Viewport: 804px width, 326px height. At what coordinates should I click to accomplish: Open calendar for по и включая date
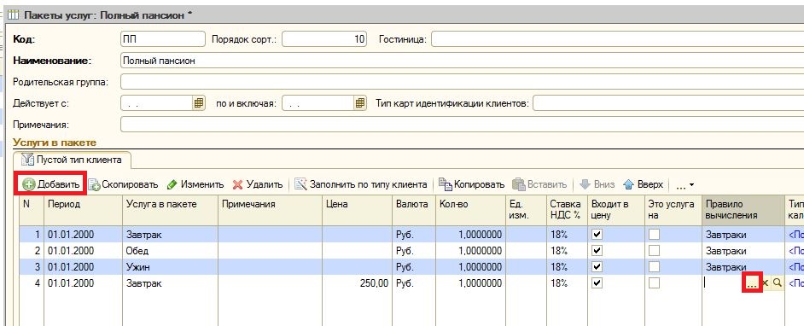click(361, 103)
